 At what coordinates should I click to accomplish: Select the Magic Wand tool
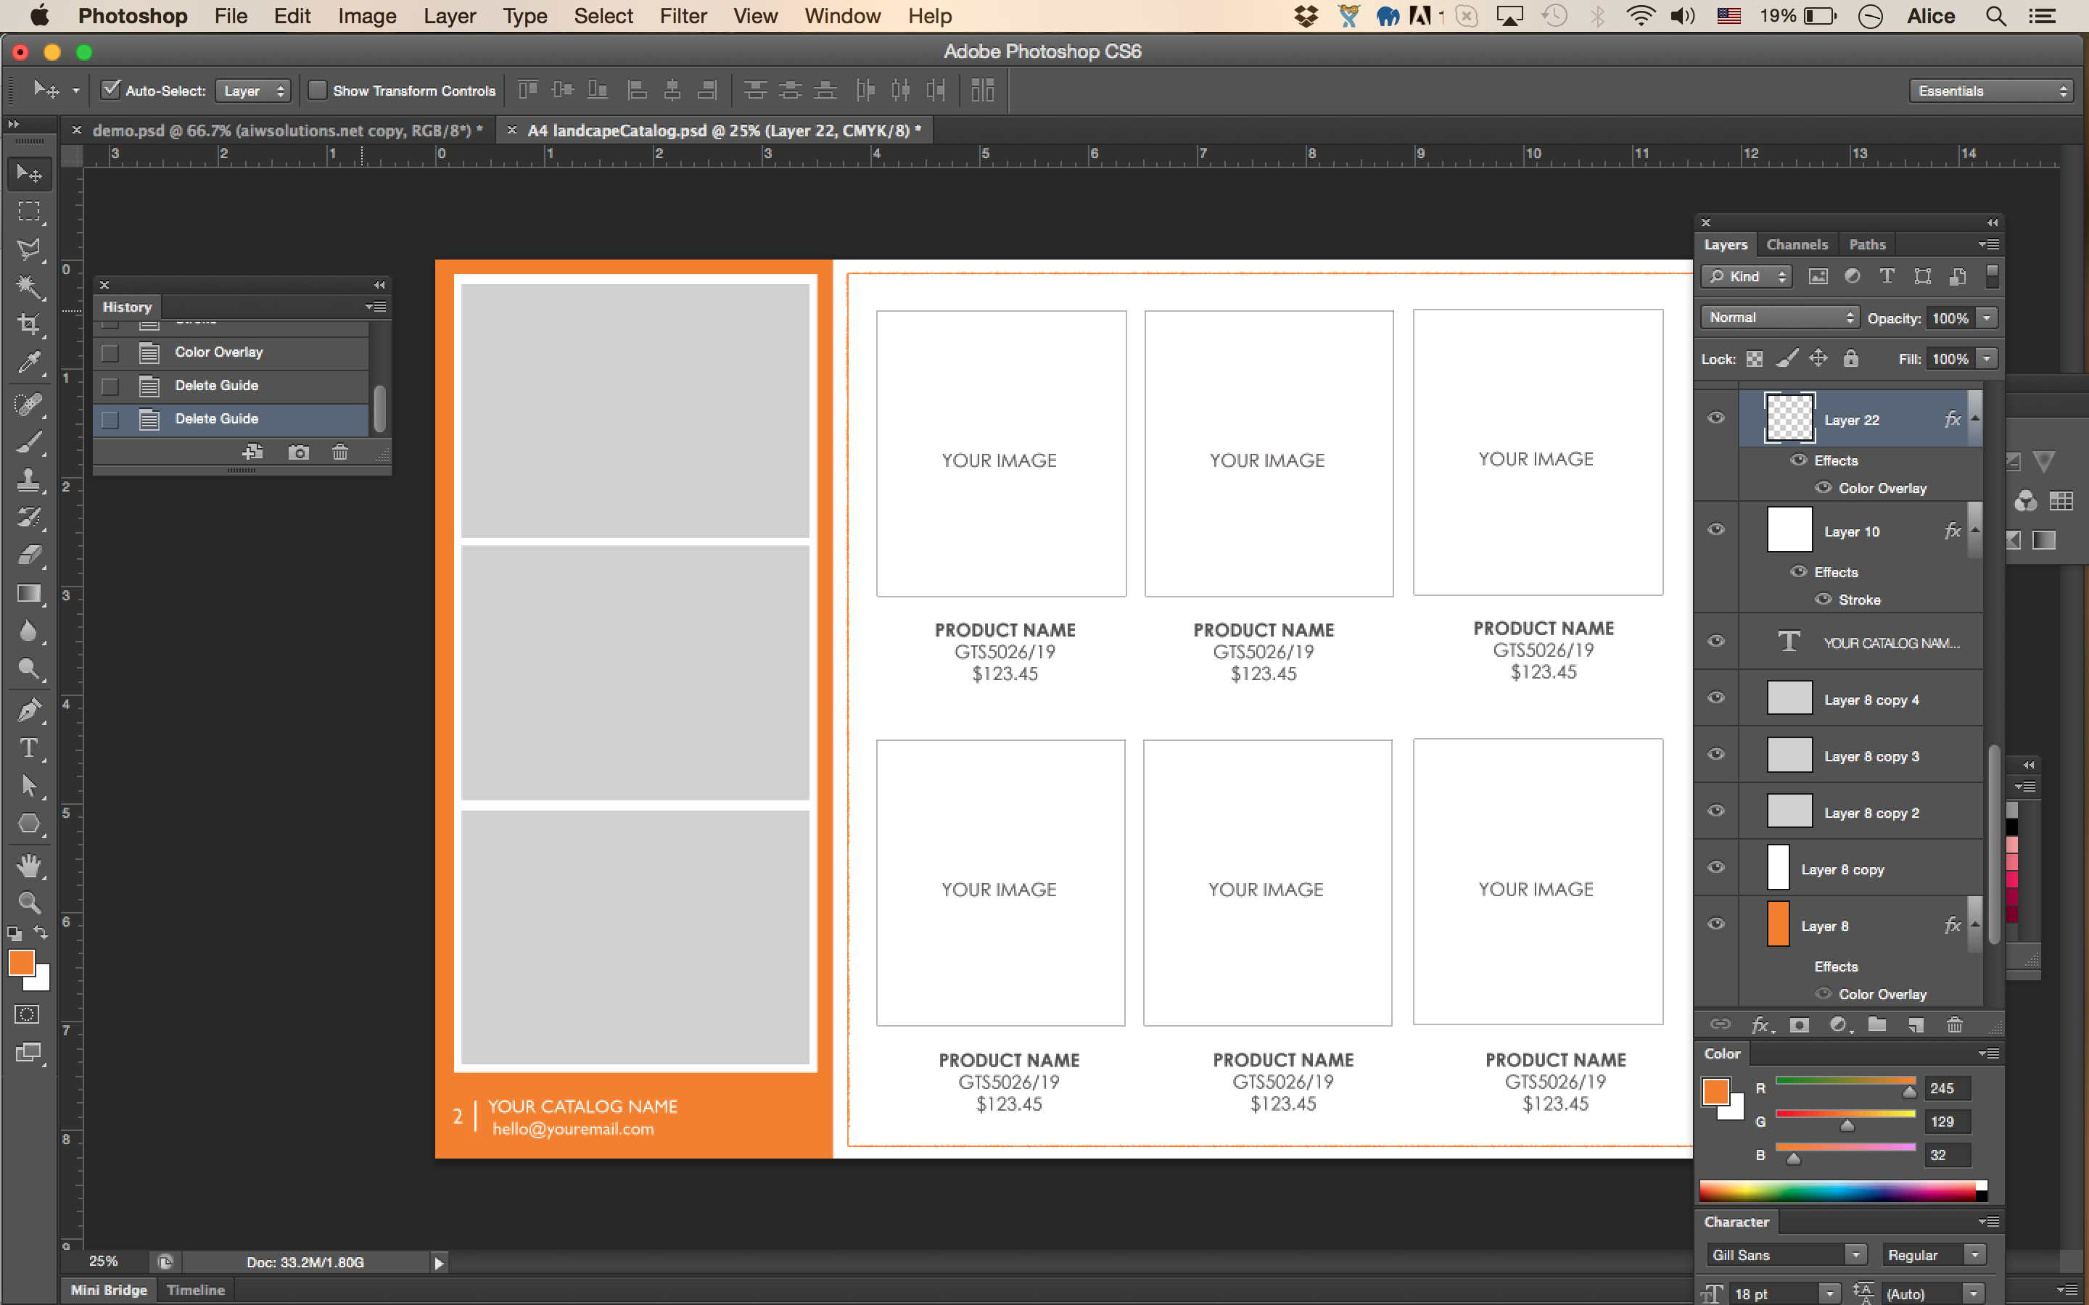click(x=29, y=286)
